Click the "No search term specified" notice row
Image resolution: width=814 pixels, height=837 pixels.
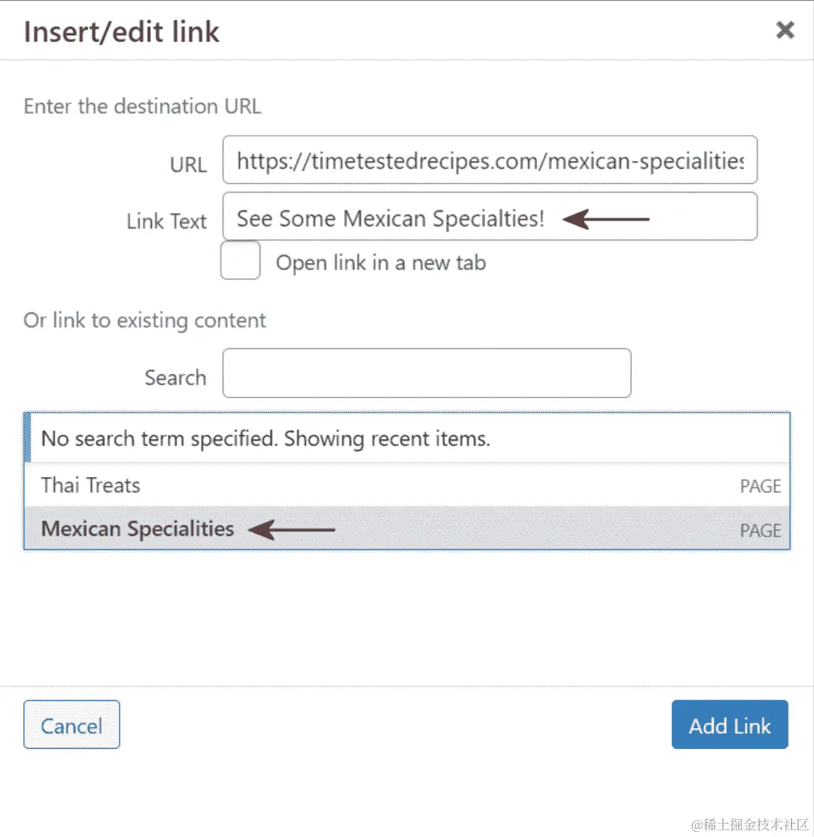266,439
